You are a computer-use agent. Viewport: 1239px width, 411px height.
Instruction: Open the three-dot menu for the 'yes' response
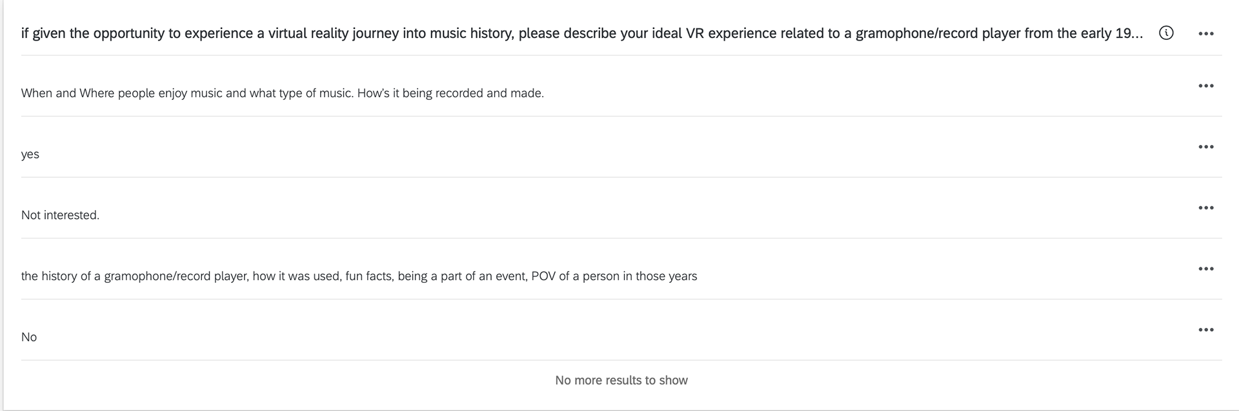(x=1205, y=147)
